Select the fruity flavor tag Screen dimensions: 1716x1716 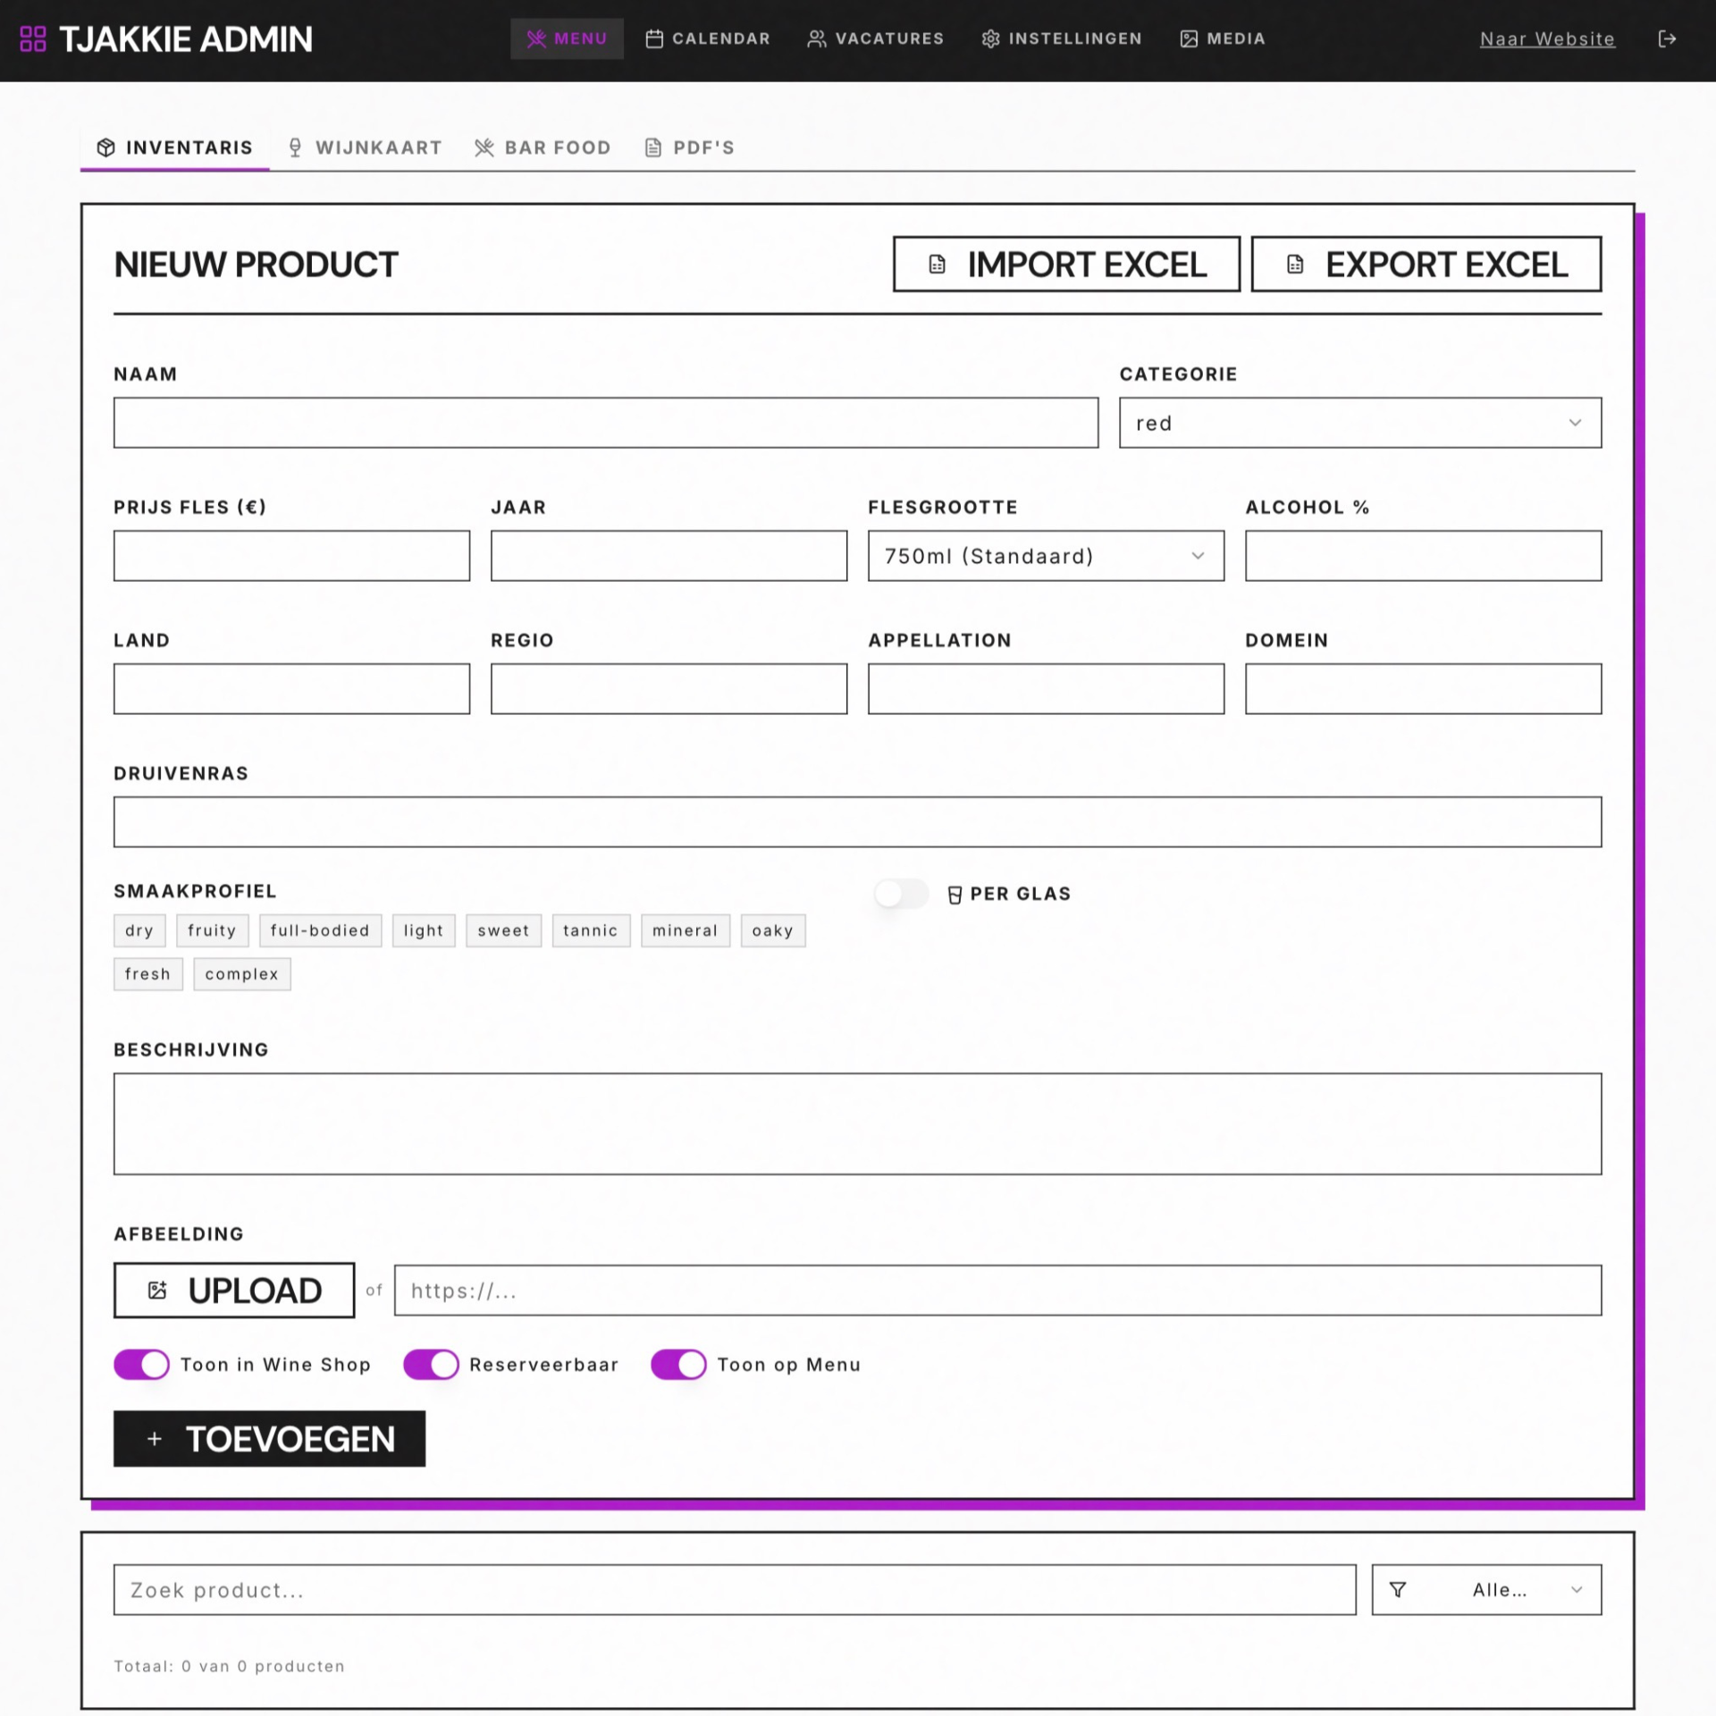212,930
